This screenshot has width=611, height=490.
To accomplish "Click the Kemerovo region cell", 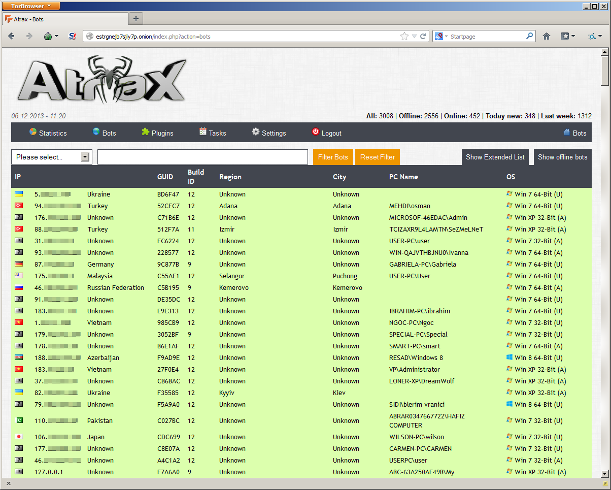I will click(x=233, y=287).
